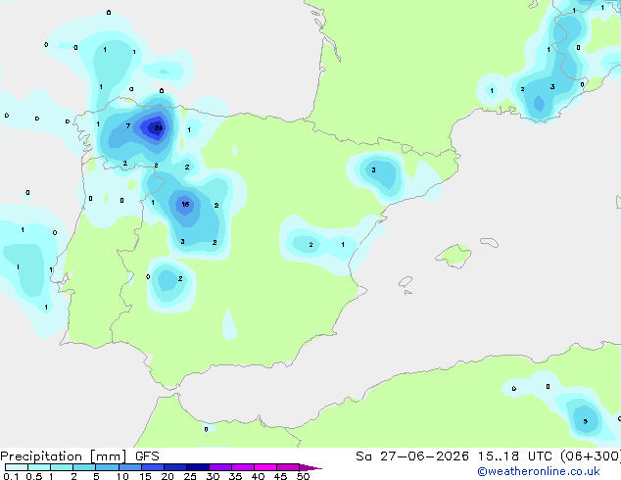
Task: Click the lightest cyan legend swatch between 0.1 and 0.5
Action: [17, 467]
